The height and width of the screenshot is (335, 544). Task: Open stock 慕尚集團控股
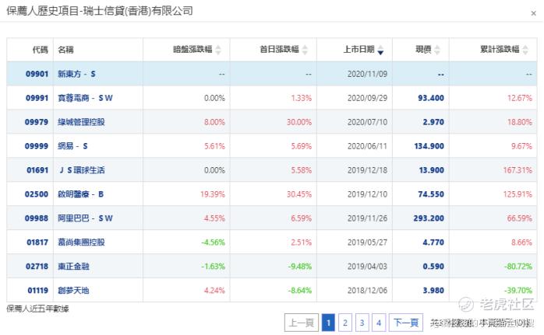[81, 243]
